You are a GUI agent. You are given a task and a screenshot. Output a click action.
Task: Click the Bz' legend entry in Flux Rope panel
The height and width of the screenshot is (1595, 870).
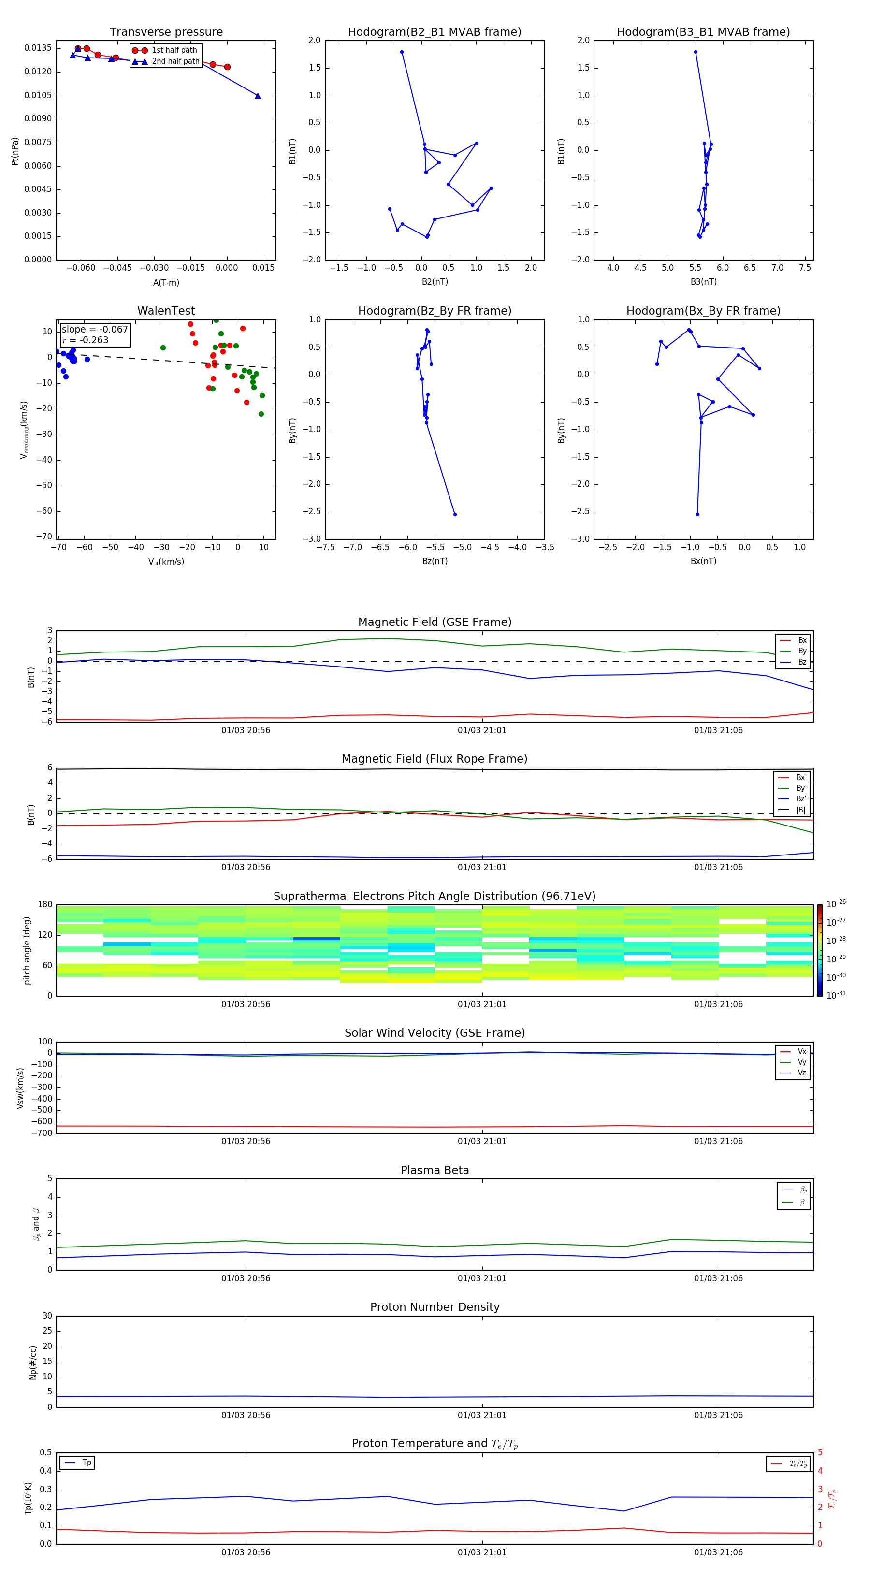[x=793, y=799]
